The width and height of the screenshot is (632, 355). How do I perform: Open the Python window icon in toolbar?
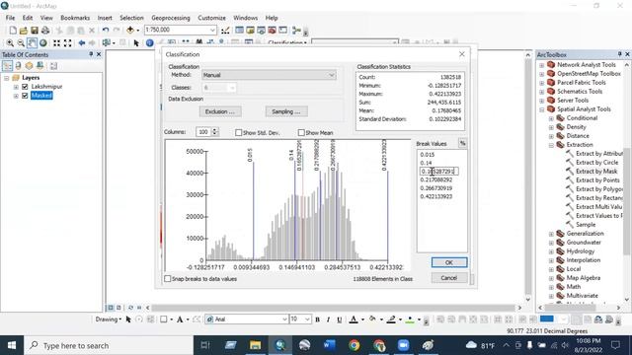tap(283, 31)
